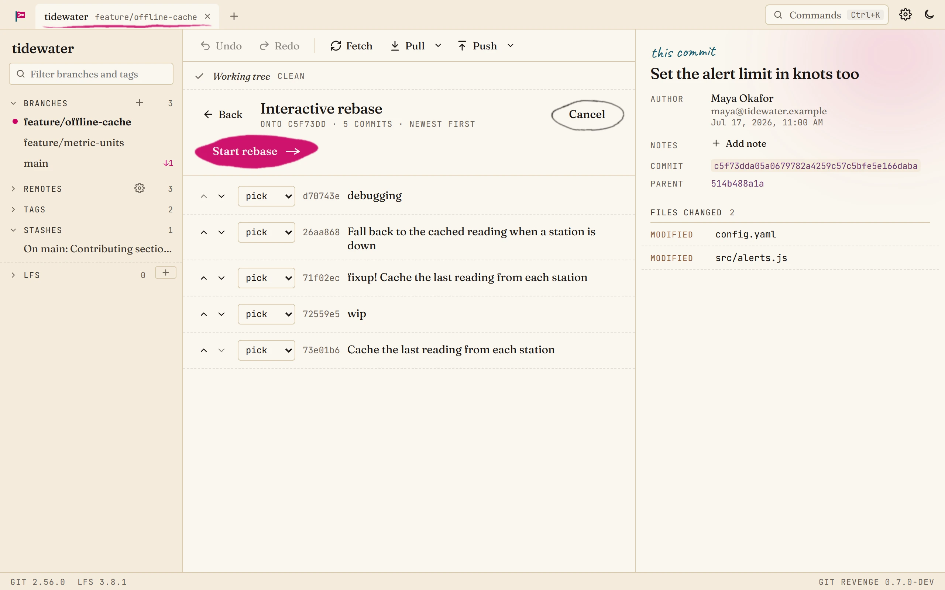Select the feature/metric-units branch
This screenshot has height=590, width=945.
74,142
